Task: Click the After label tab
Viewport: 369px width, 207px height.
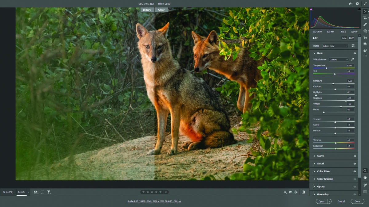Action: [161, 10]
